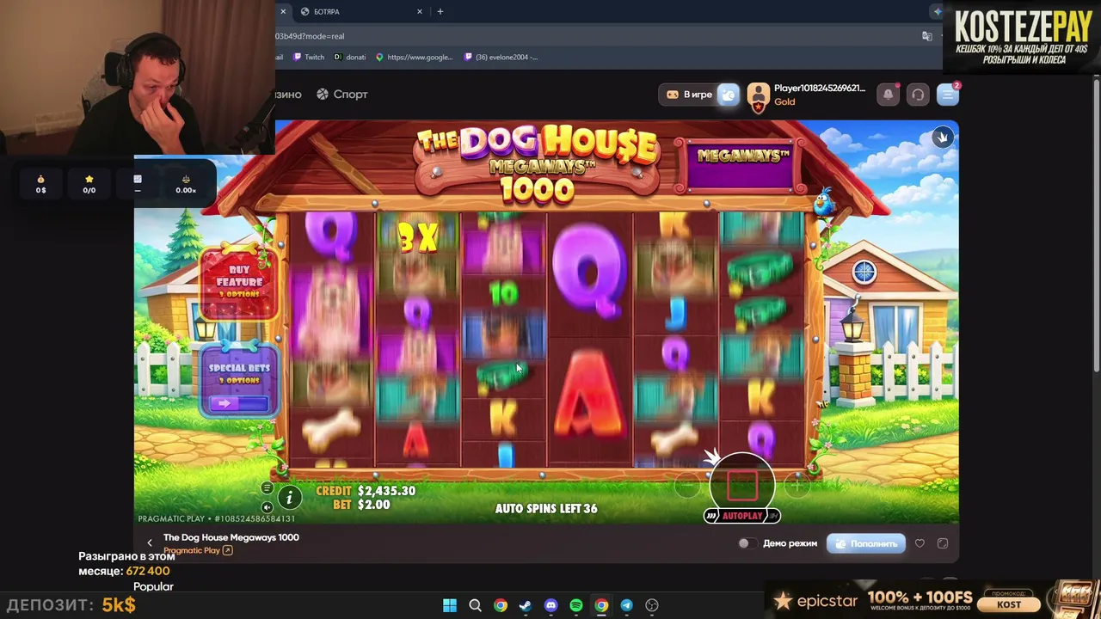1101x619 pixels.
Task: Open Windows taskbar search
Action: point(475,605)
